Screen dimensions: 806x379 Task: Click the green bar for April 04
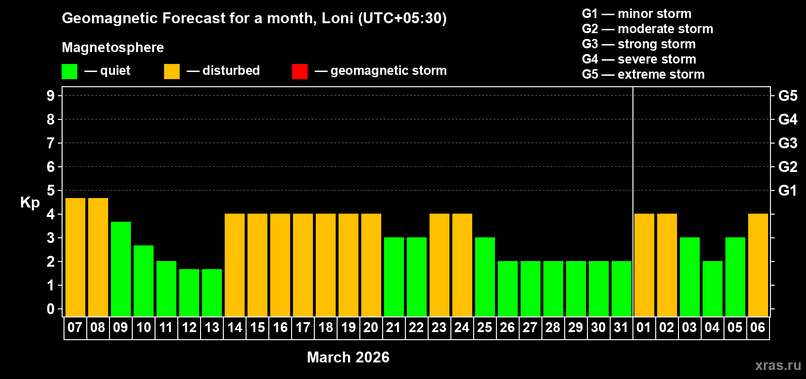click(713, 289)
